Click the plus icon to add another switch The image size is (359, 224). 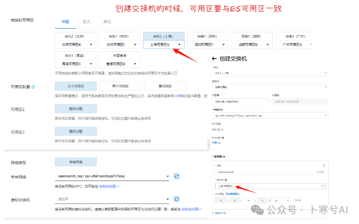(x=213, y=213)
